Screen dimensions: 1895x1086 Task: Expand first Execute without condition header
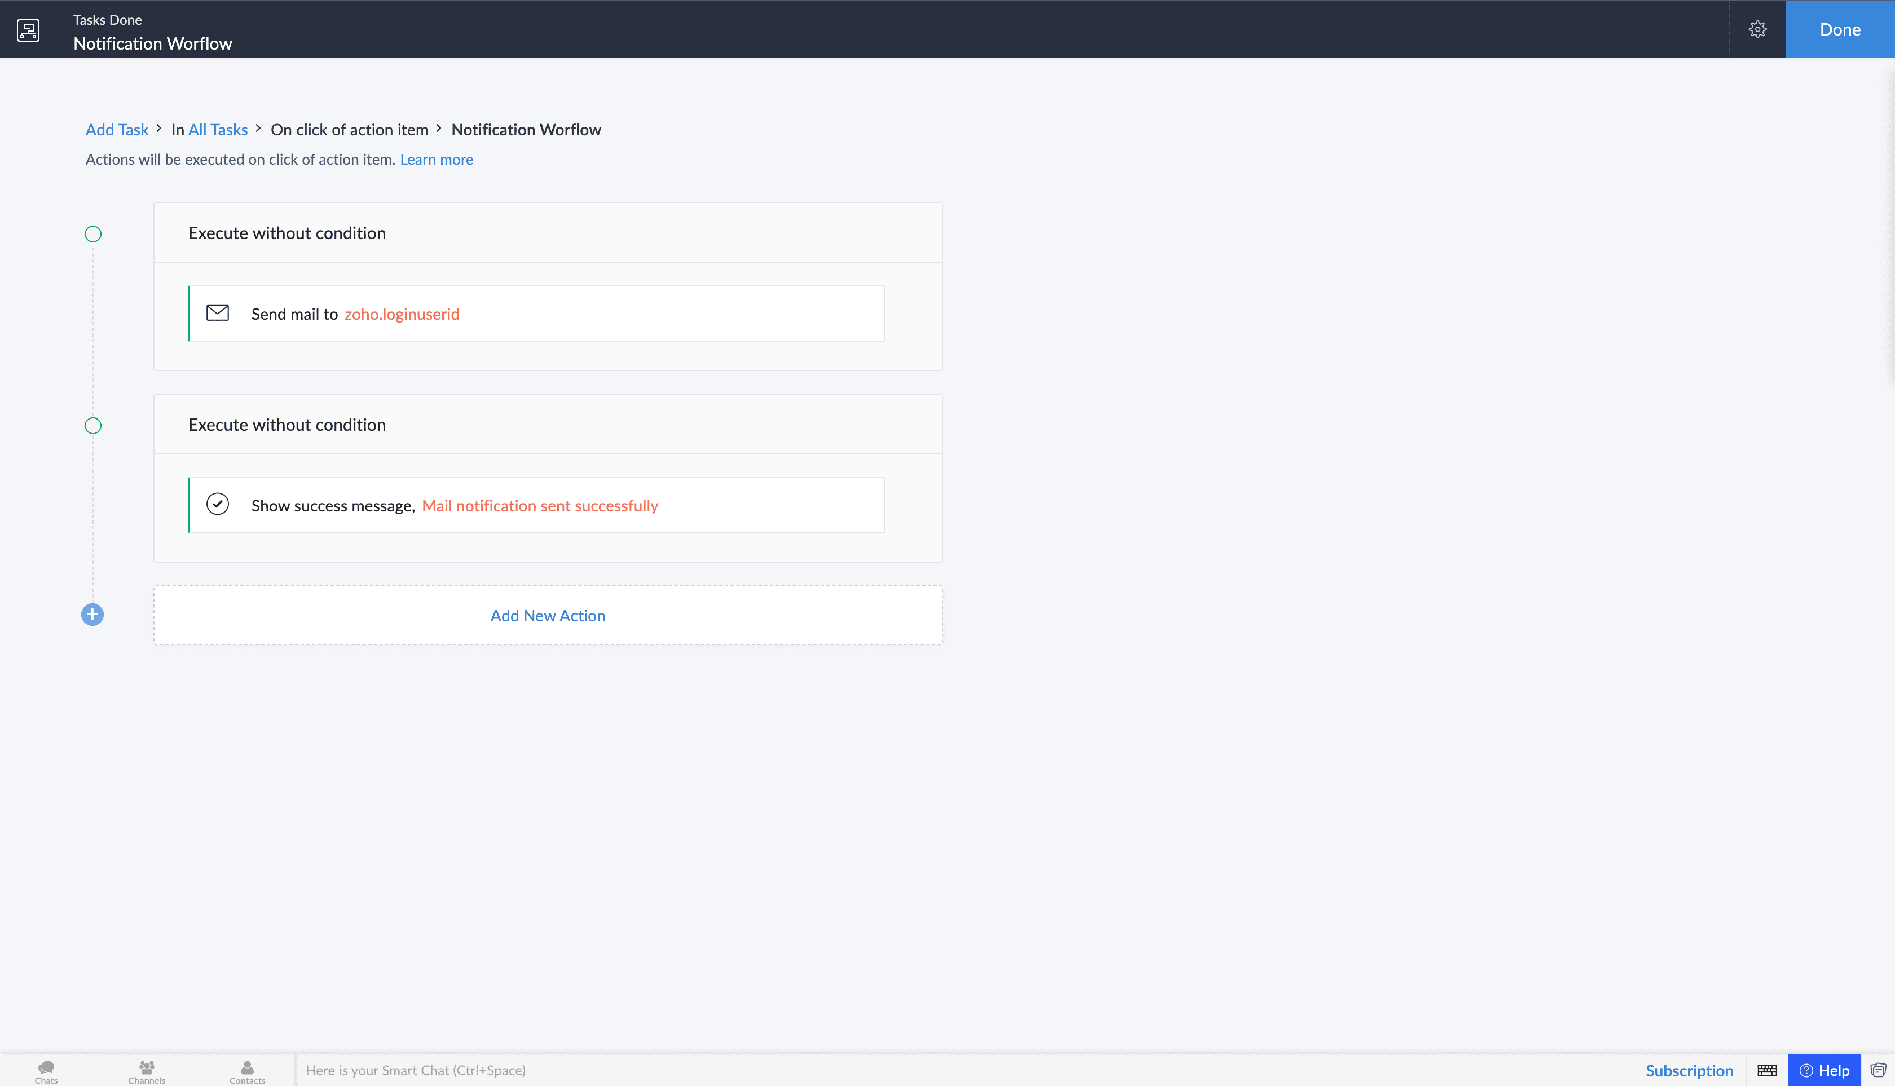287,233
